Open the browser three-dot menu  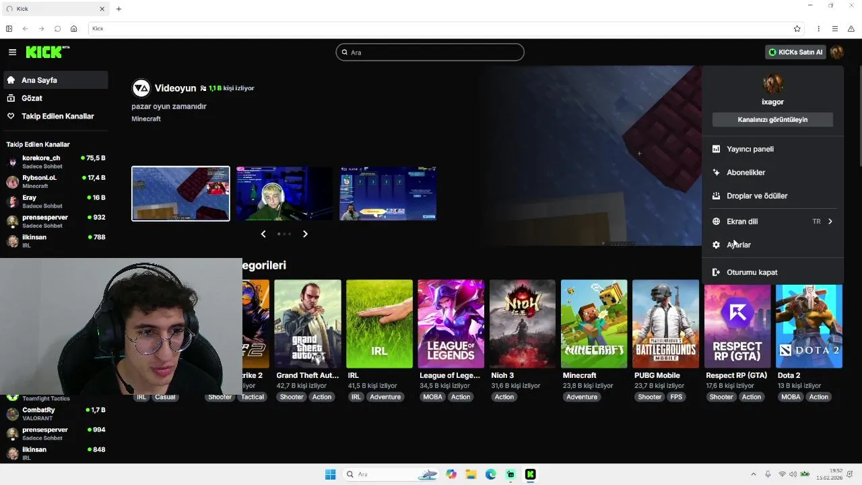click(x=818, y=29)
